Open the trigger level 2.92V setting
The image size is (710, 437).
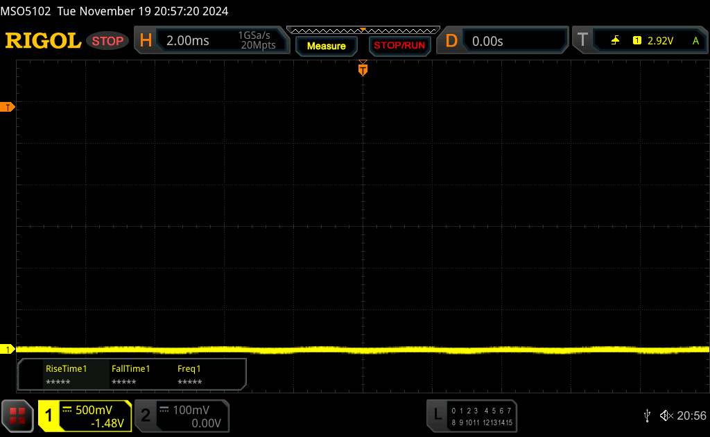[x=660, y=41]
